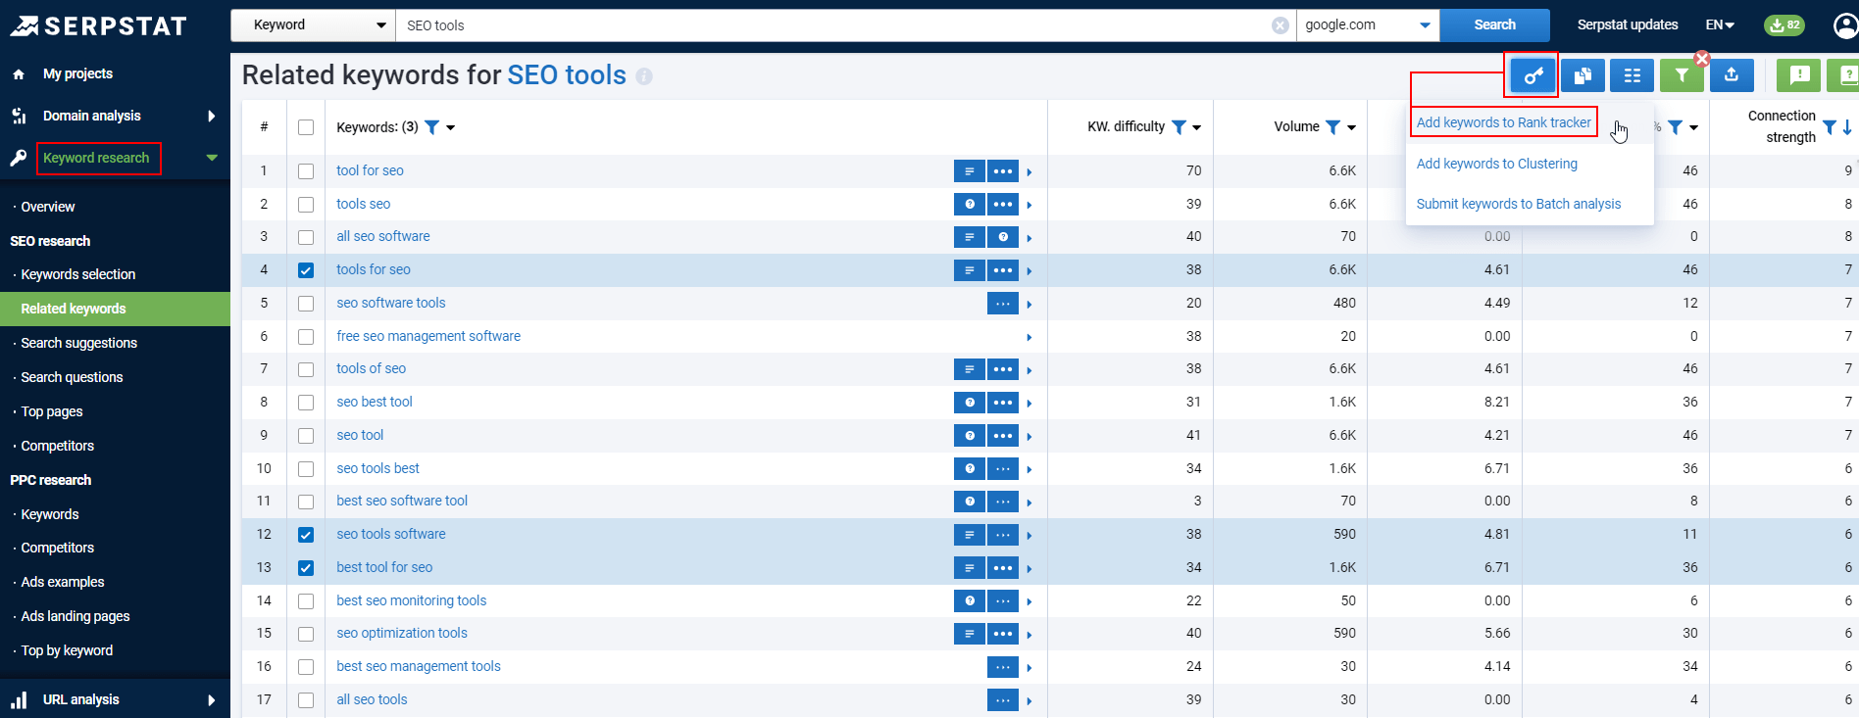This screenshot has height=718, width=1859.
Task: Toggle the select-all checkbox in header
Action: [306, 127]
